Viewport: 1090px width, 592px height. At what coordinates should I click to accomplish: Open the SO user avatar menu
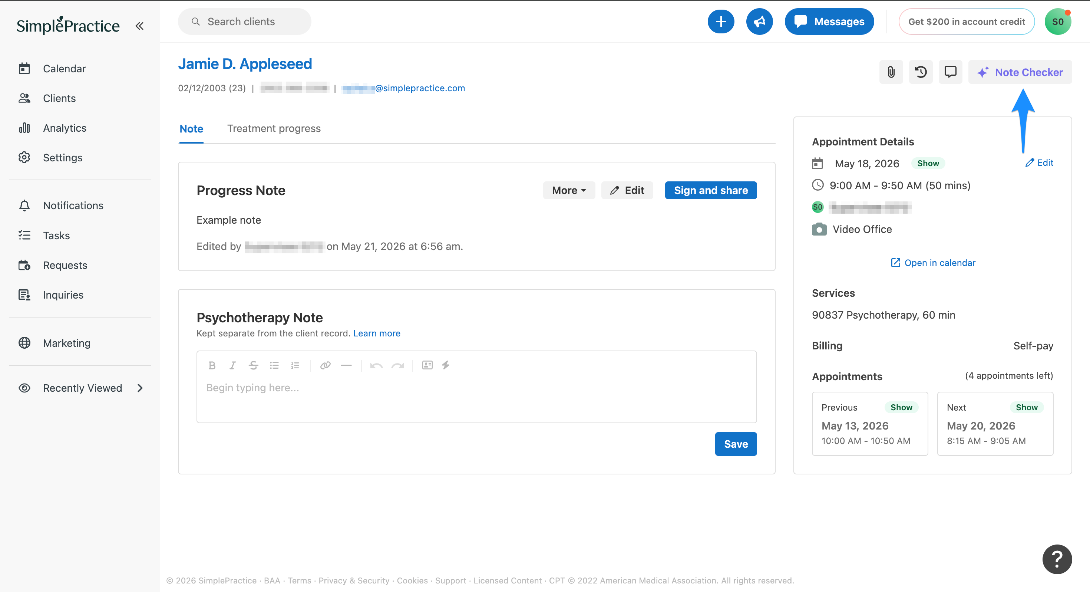pos(1057,21)
